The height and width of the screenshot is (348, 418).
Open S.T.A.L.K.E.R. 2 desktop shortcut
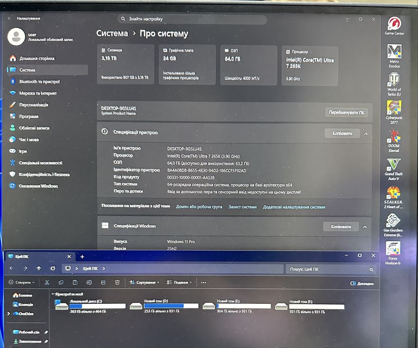coord(393,198)
